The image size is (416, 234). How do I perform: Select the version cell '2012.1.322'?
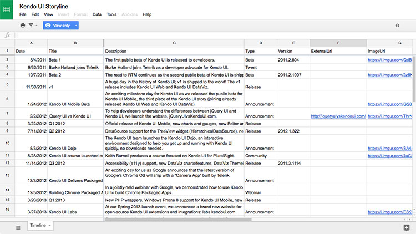tap(293, 131)
